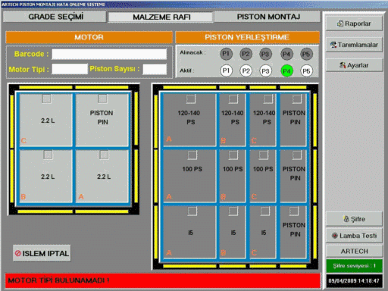Image resolution: width=388 pixels, height=291 pixels.
Task: Click the Alınacak P5 indicator
Action: [x=306, y=54]
